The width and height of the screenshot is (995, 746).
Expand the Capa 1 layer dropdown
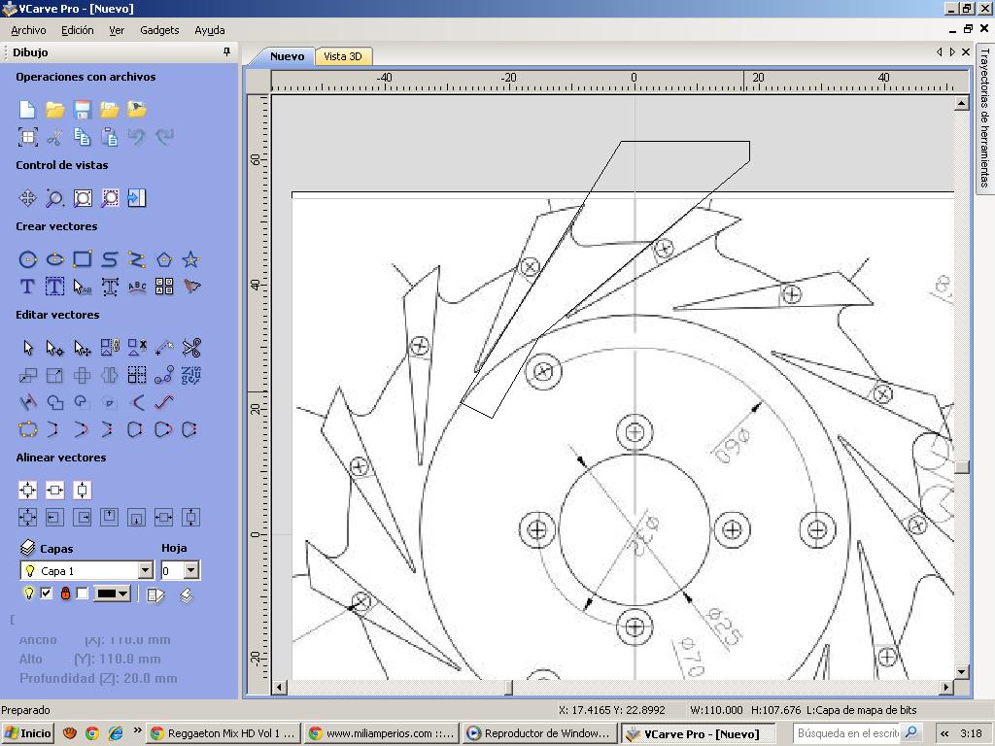click(145, 571)
